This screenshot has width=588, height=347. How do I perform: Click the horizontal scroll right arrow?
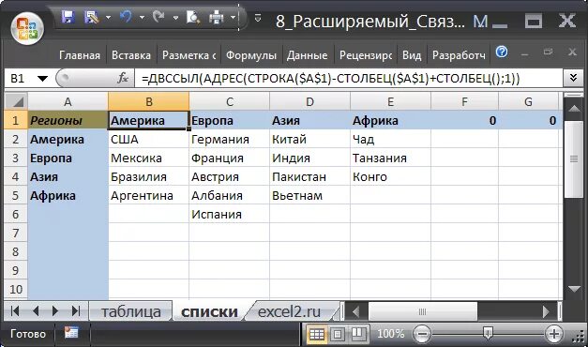pyautogui.click(x=546, y=311)
